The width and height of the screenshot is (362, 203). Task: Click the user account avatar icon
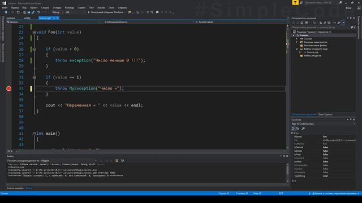(359, 8)
